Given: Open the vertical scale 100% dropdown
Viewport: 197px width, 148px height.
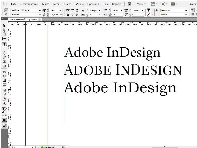Looking at the screenshot, I should pos(121,10).
